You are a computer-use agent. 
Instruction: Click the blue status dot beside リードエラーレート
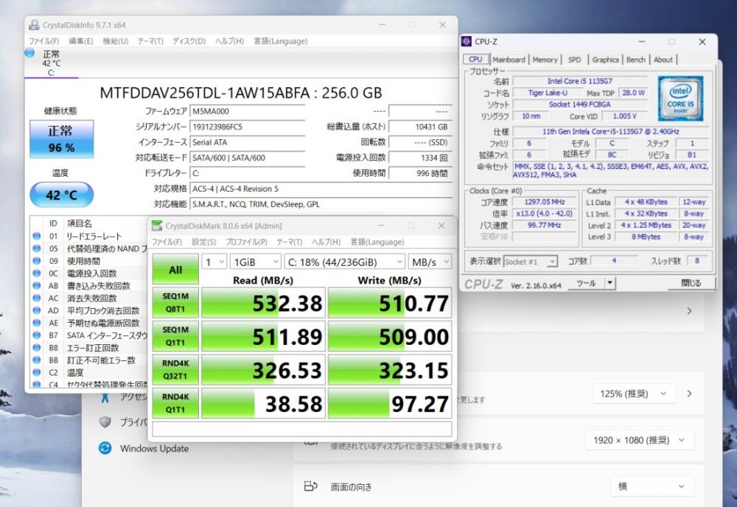click(x=36, y=236)
